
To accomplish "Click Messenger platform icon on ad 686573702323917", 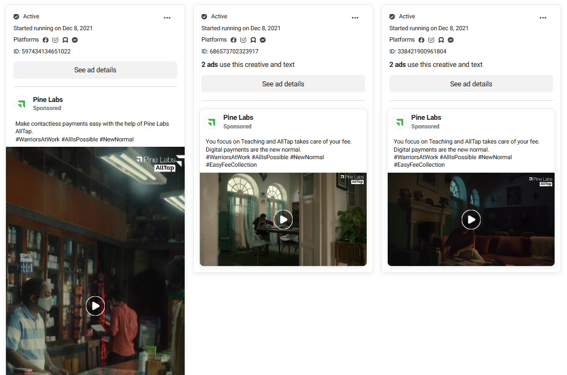I will [x=263, y=40].
